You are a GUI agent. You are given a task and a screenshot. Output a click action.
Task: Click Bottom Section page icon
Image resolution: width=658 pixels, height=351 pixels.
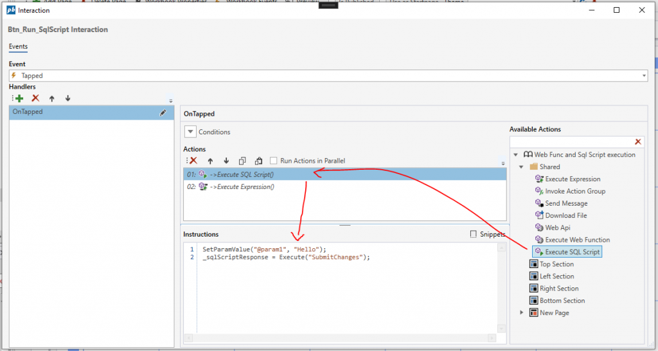pos(533,301)
